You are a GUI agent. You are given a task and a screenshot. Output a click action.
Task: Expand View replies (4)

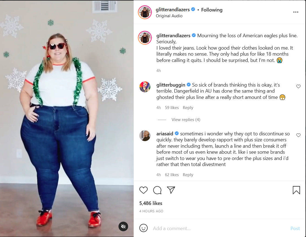coord(186,119)
